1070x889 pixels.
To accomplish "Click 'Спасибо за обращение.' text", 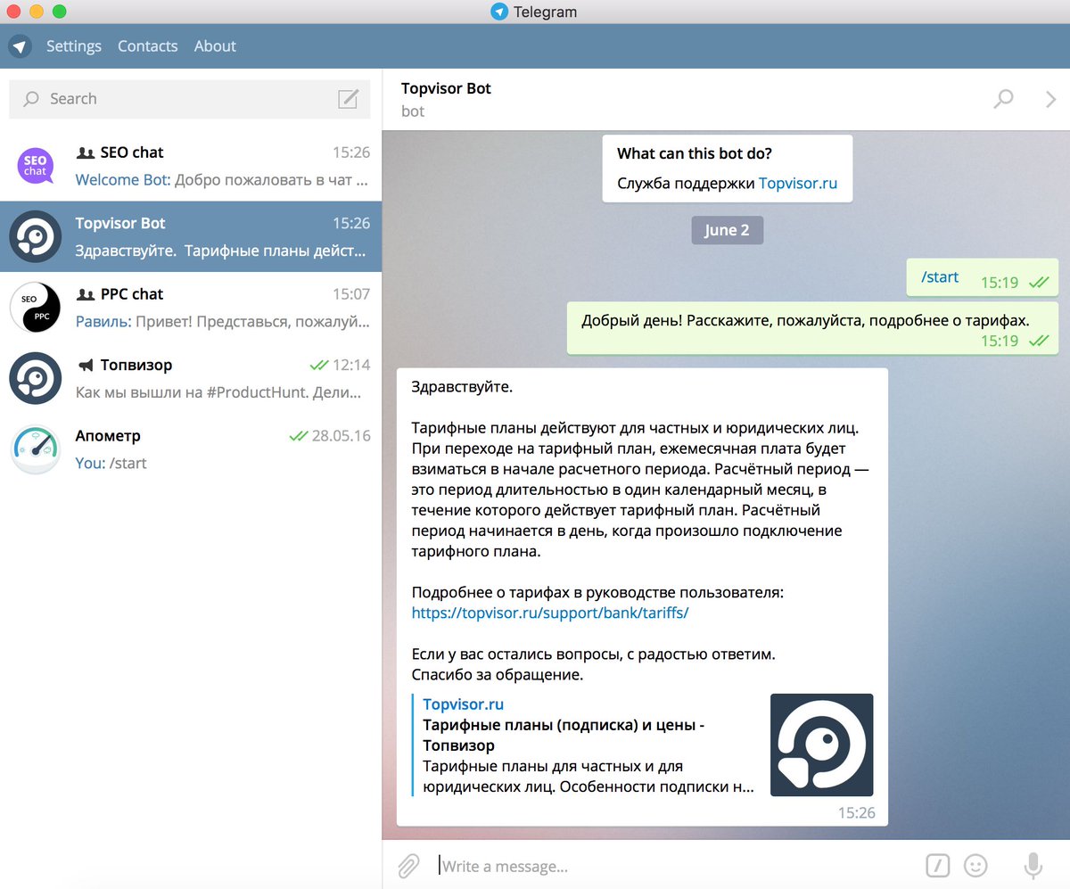I will tap(498, 675).
